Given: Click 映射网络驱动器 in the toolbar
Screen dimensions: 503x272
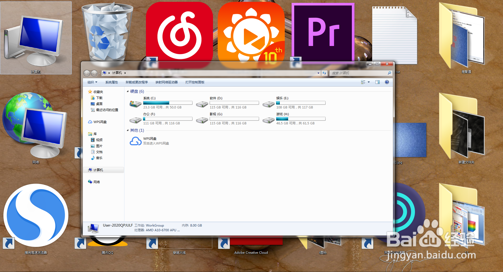Looking at the screenshot, I should coord(167,82).
